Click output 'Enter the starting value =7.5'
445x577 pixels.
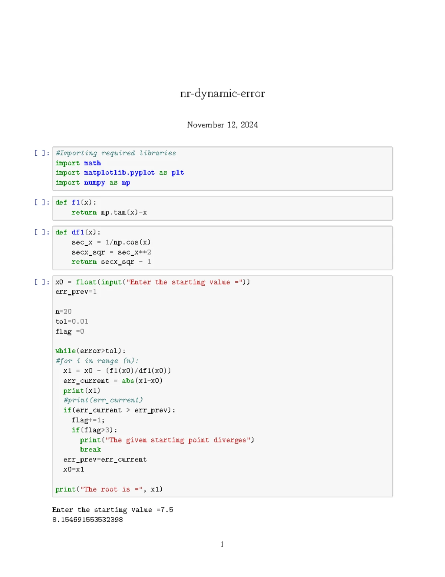coord(113,510)
